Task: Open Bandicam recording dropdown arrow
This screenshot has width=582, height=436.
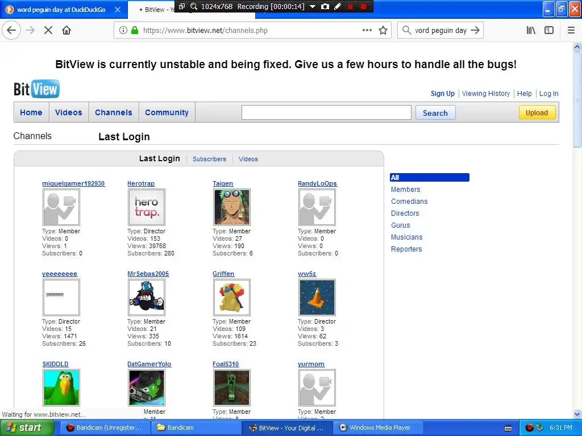Action: point(313,6)
